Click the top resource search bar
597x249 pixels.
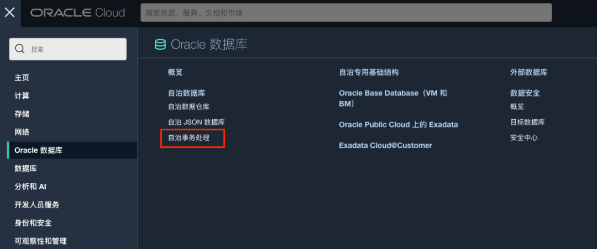(346, 13)
